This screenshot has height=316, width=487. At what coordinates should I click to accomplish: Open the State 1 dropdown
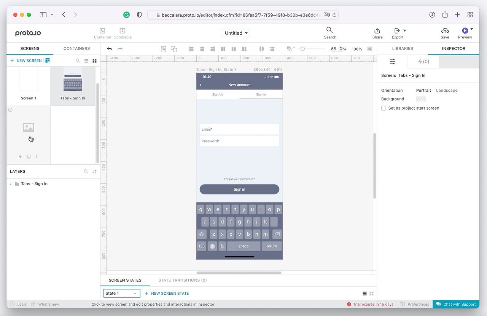point(121,293)
